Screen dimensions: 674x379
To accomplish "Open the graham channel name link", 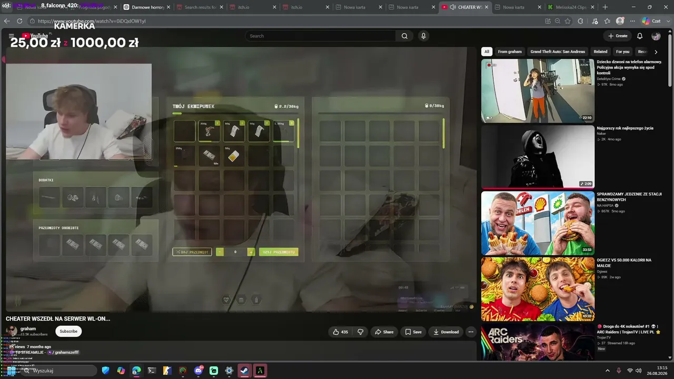I will point(28,328).
